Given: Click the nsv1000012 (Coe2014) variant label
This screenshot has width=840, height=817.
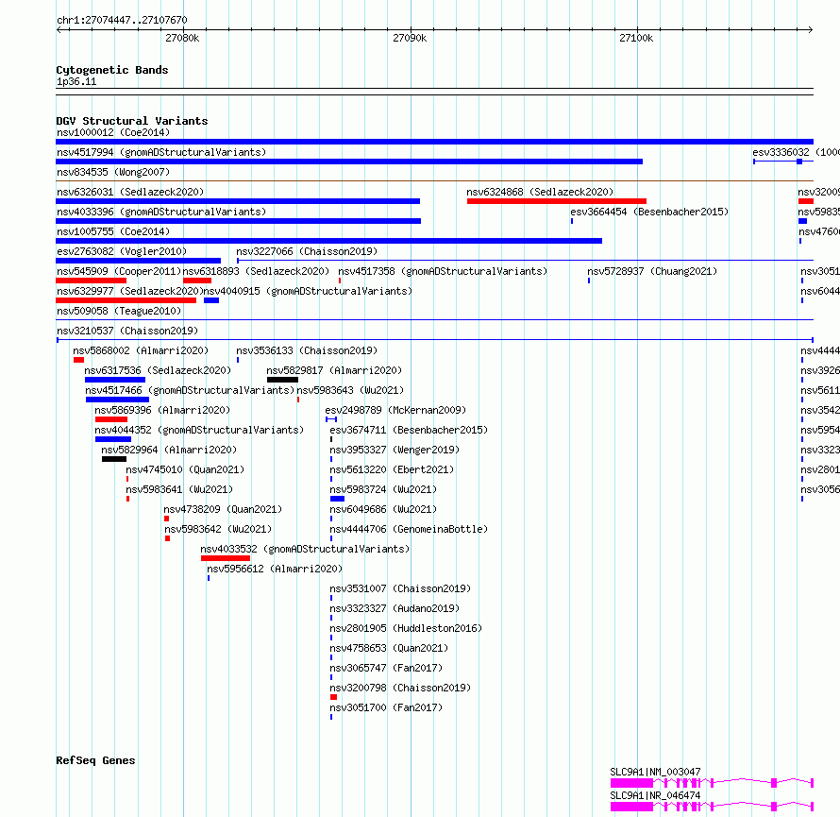Looking at the screenshot, I should pos(113,132).
